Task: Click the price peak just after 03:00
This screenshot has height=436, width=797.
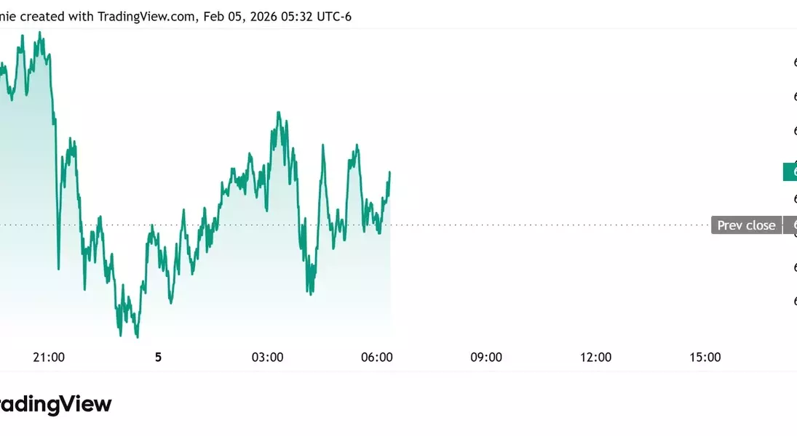Action: pos(278,113)
